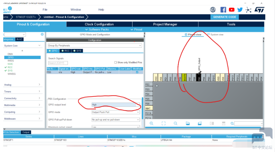Select NVIC under System Core
This screenshot has width=275, height=152.
[10, 64]
